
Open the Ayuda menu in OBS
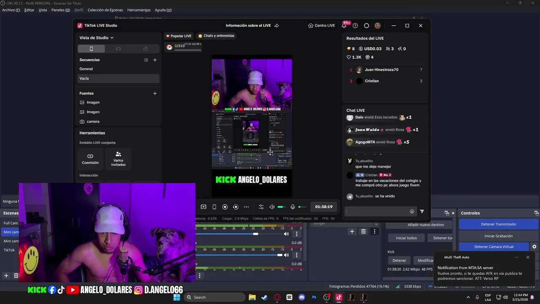tap(163, 10)
